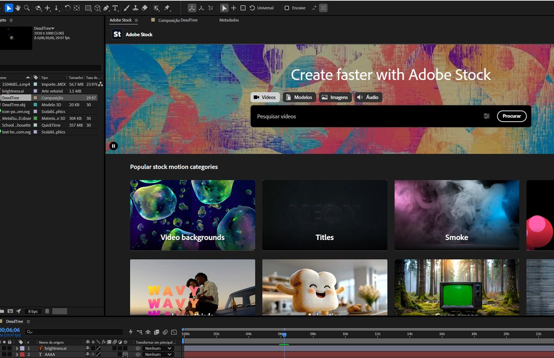The height and width of the screenshot is (358, 554).
Task: Select the Pen tool
Action: click(x=106, y=8)
